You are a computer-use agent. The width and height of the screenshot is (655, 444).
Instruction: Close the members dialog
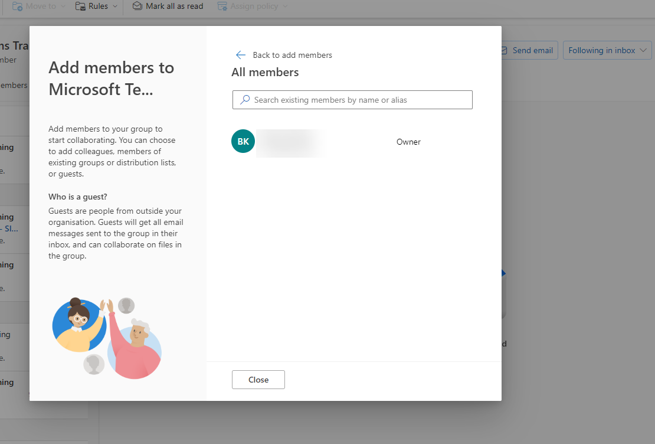pyautogui.click(x=258, y=380)
